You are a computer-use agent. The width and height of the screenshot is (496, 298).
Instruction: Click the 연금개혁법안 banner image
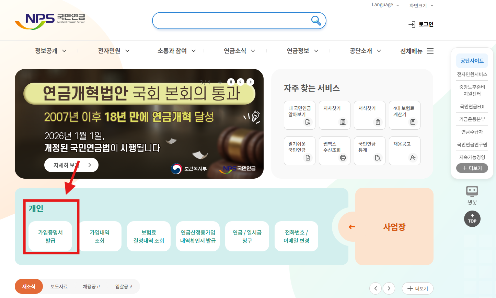[139, 124]
